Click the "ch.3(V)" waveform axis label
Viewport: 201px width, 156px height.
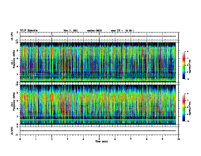pos(12,131)
